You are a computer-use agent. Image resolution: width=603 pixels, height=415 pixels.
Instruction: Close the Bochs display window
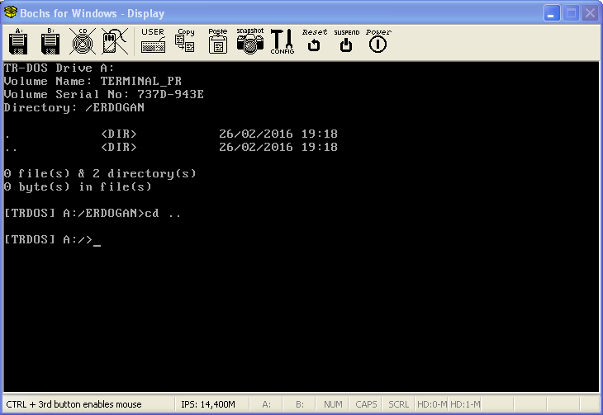590,13
